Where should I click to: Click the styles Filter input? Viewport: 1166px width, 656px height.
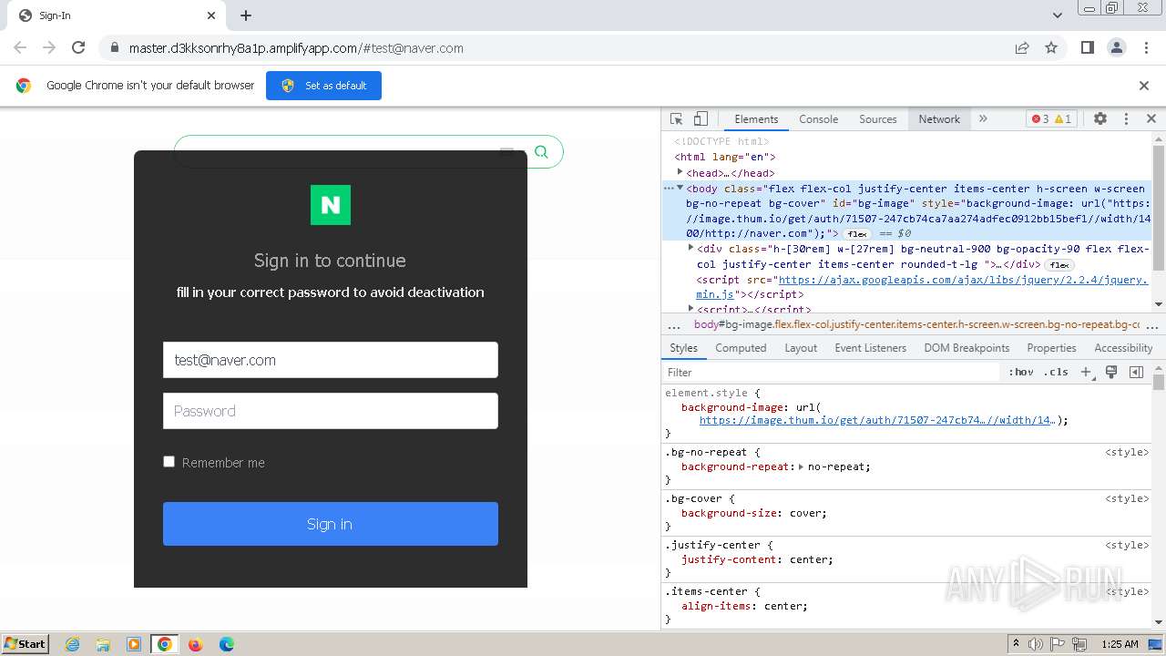[x=831, y=372]
